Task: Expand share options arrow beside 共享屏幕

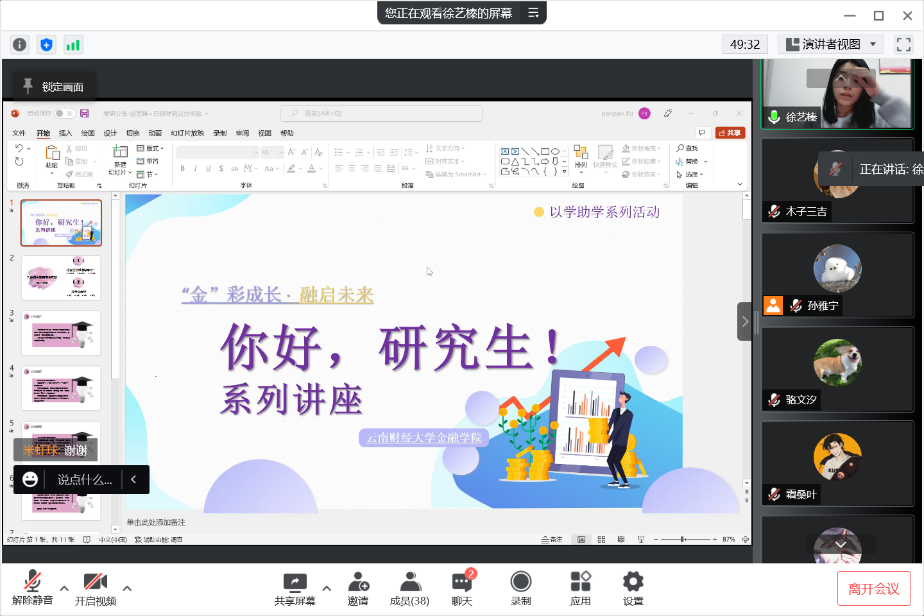Action: (327, 588)
